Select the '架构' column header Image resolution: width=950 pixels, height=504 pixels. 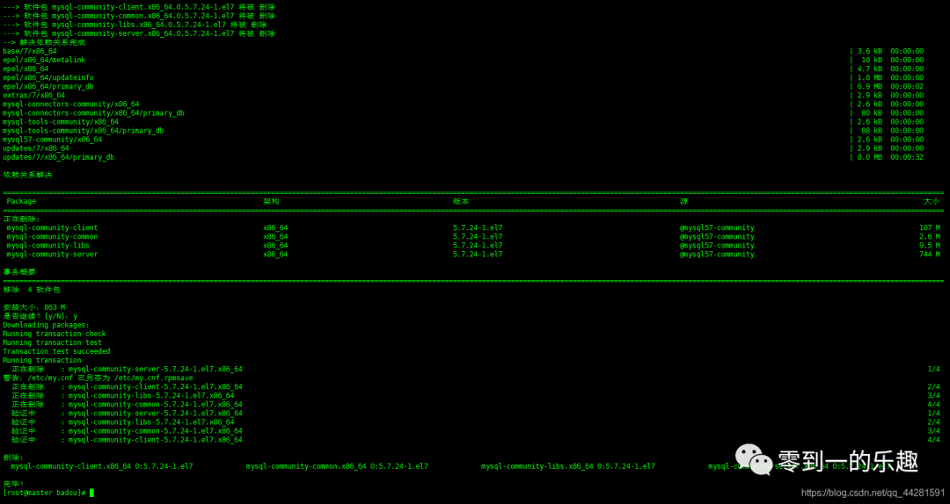click(x=271, y=201)
